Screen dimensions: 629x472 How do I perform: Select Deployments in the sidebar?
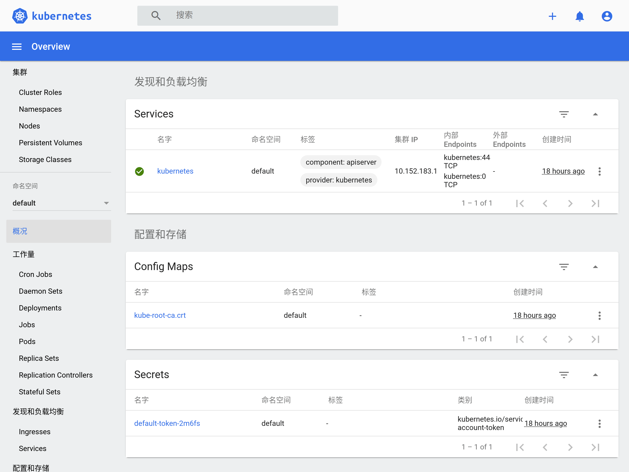pyautogui.click(x=40, y=308)
